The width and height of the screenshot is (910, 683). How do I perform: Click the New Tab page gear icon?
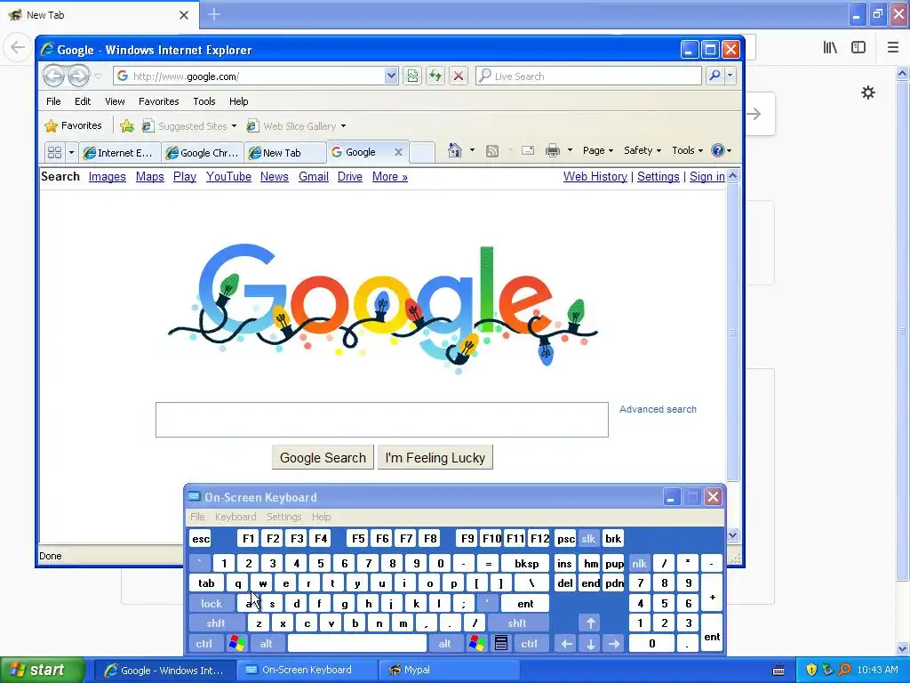click(867, 92)
